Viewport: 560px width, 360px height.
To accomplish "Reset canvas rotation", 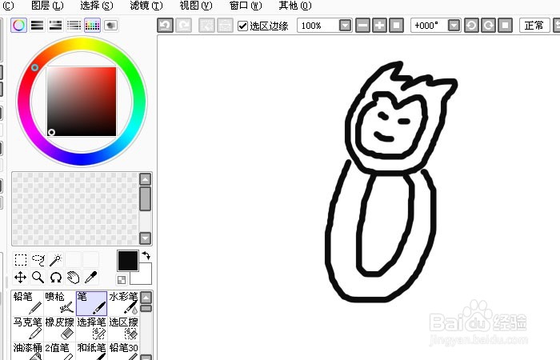I will click(505, 26).
